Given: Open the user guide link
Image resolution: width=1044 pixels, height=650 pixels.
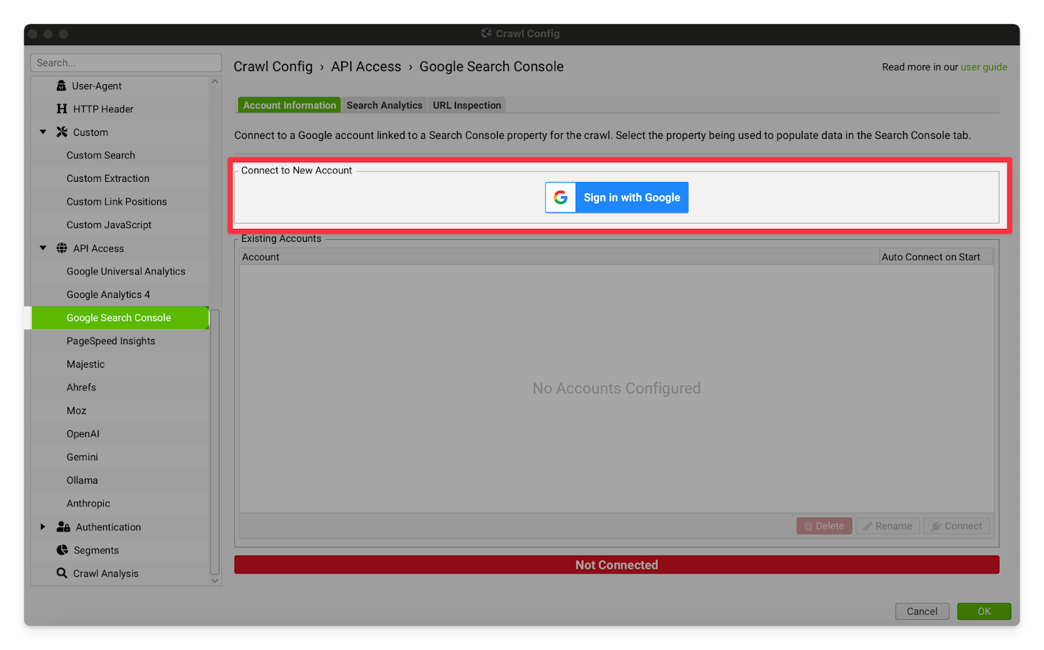Looking at the screenshot, I should coord(983,67).
